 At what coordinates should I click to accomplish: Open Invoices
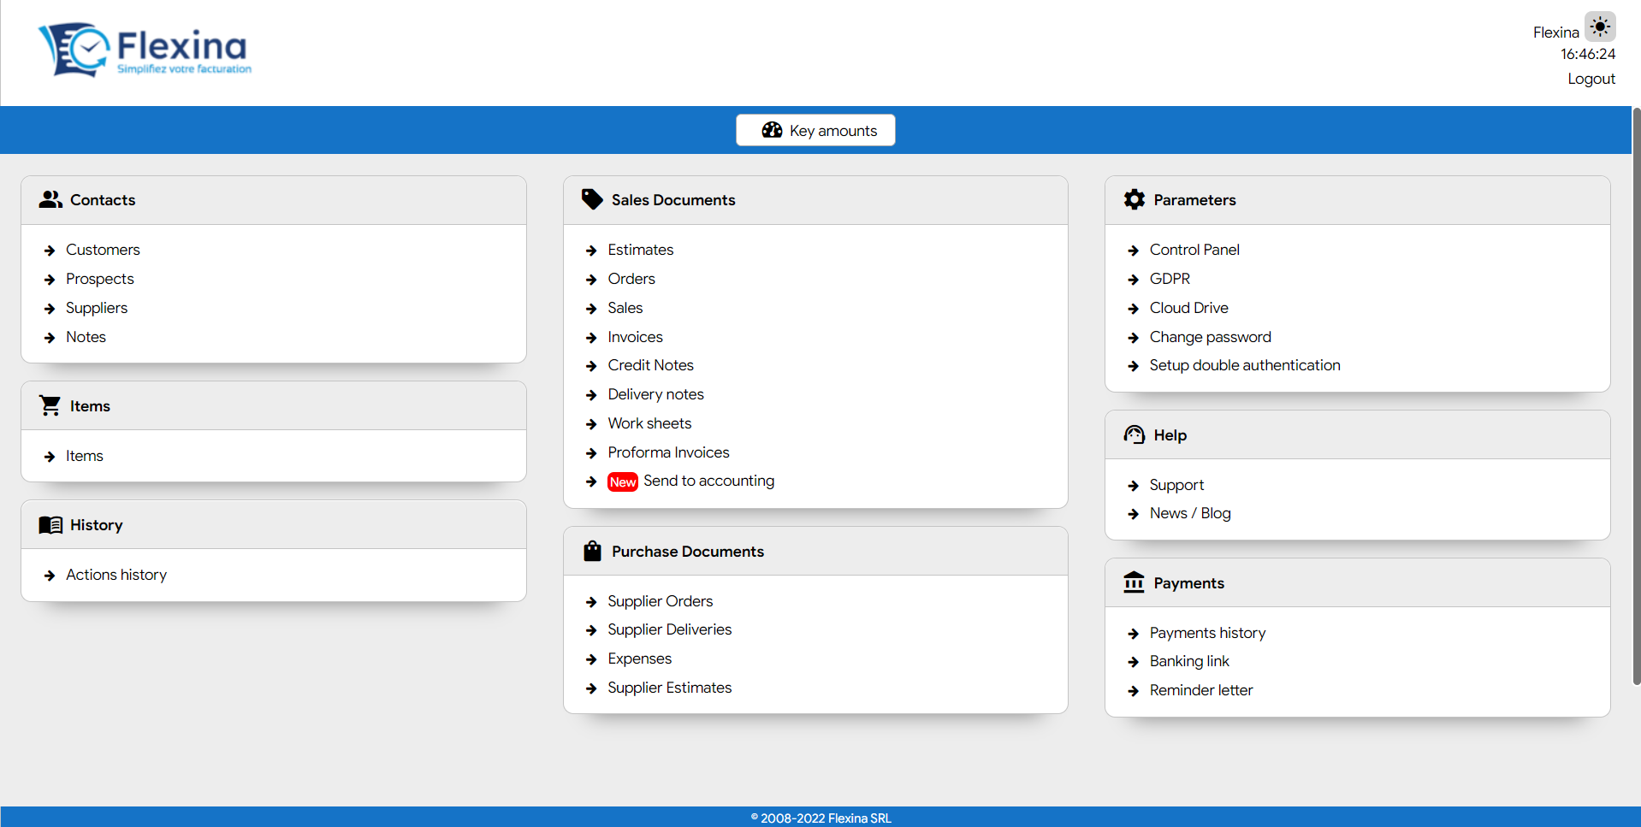click(635, 337)
